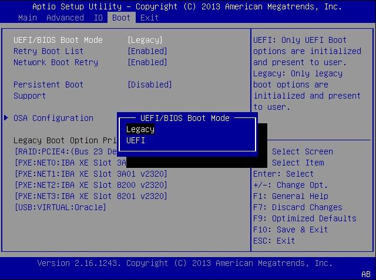Toggle the Retry Boot List [Enabled] value
The width and height of the screenshot is (376, 280).
[x=147, y=51]
